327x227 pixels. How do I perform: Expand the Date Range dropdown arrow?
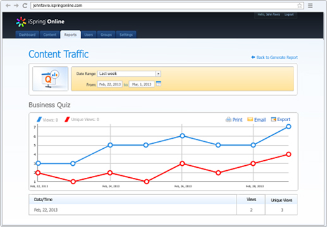pos(158,74)
